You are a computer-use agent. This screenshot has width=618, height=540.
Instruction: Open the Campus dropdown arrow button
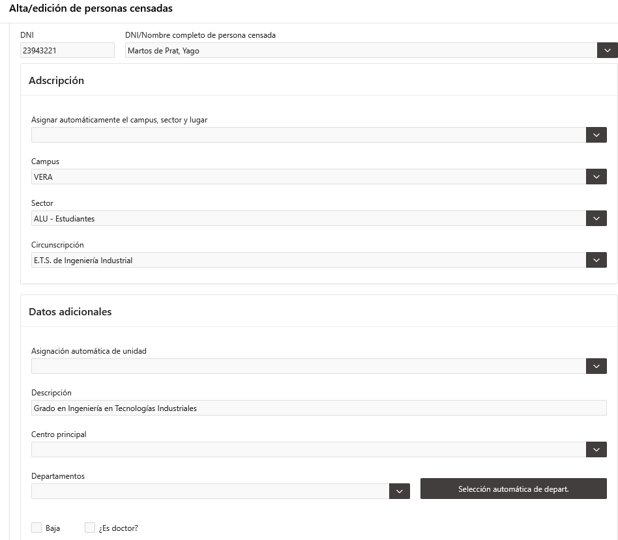point(596,177)
